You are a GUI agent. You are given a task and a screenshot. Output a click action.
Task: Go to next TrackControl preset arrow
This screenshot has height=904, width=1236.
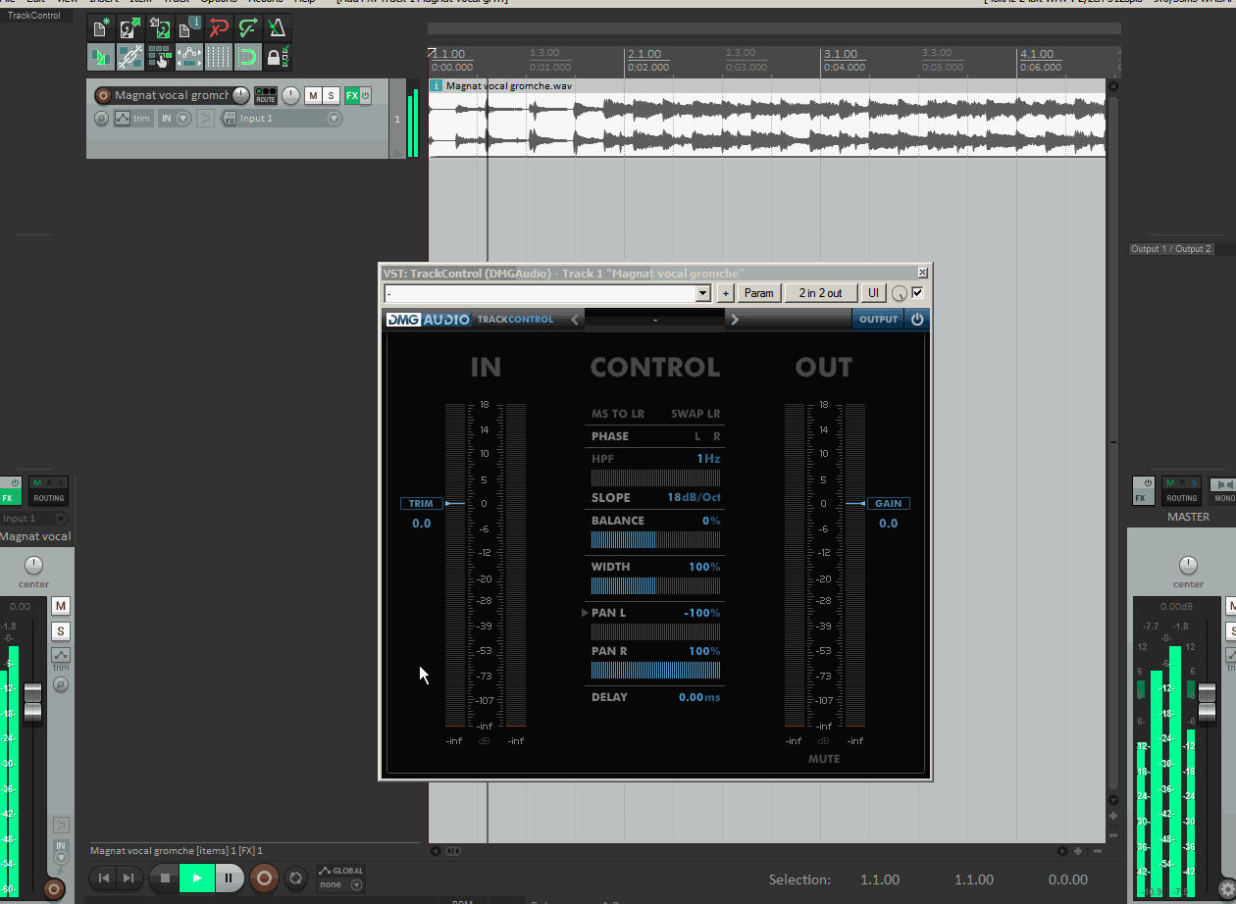coord(735,320)
